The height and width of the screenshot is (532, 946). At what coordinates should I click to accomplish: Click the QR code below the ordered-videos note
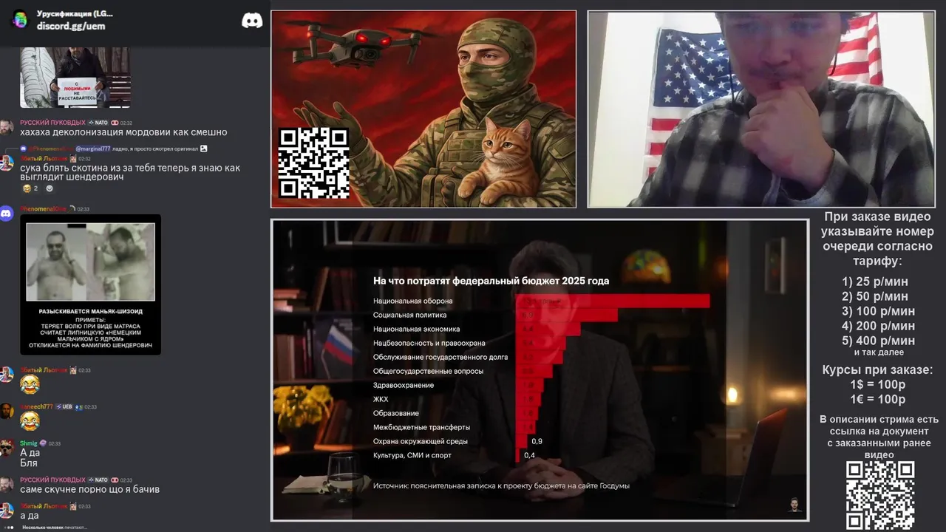(880, 495)
